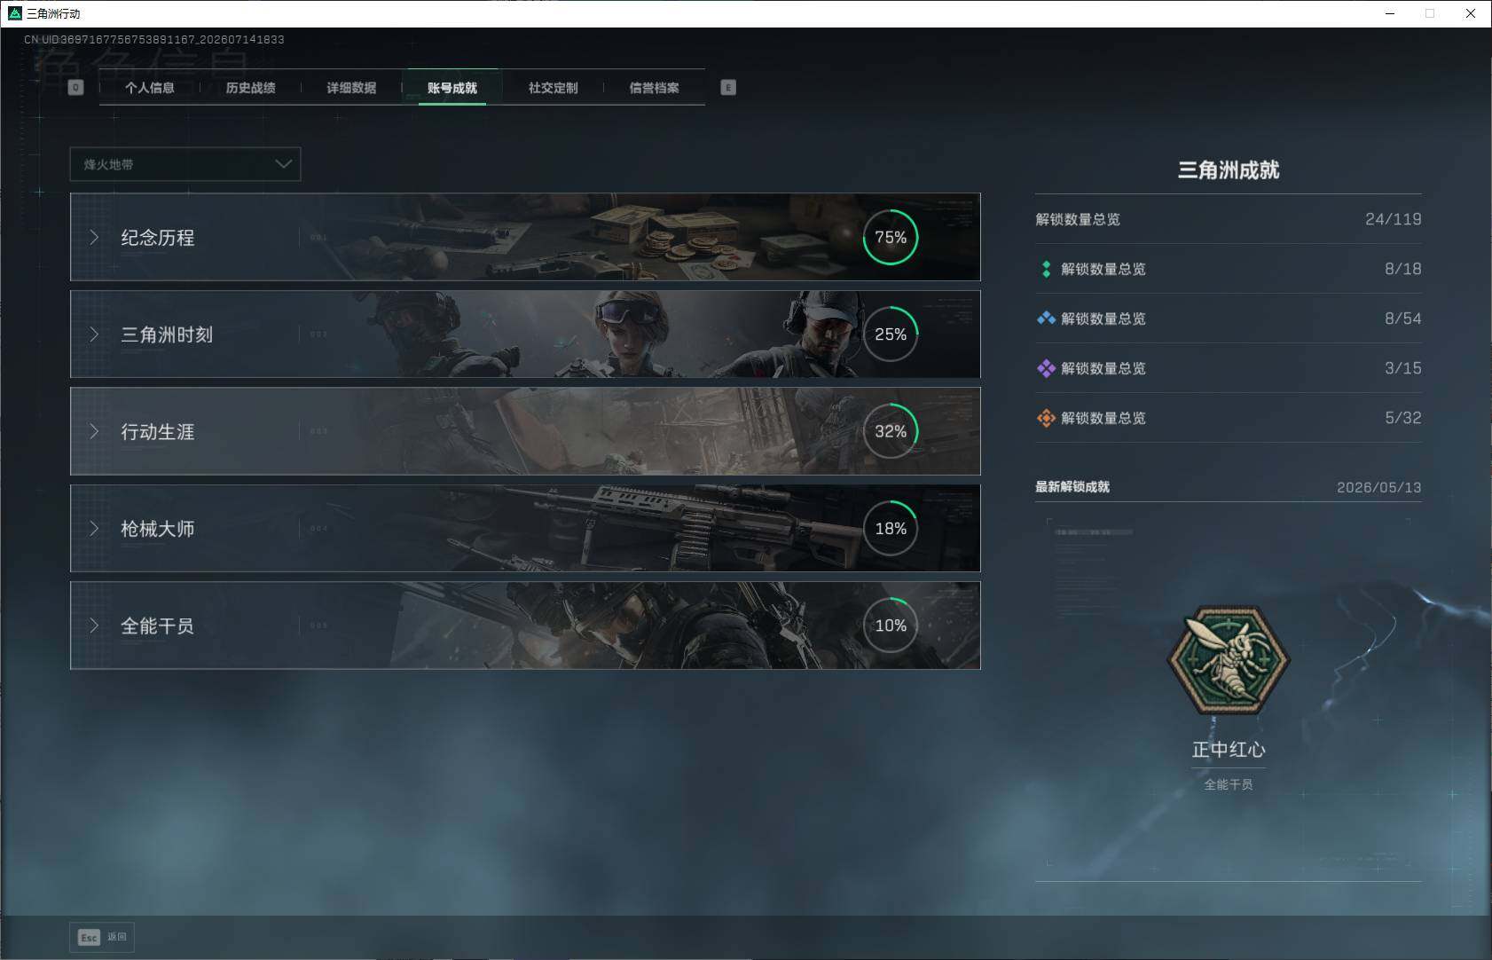Expand the 三角洲时刻 category chevron
This screenshot has width=1492, height=960.
point(94,334)
